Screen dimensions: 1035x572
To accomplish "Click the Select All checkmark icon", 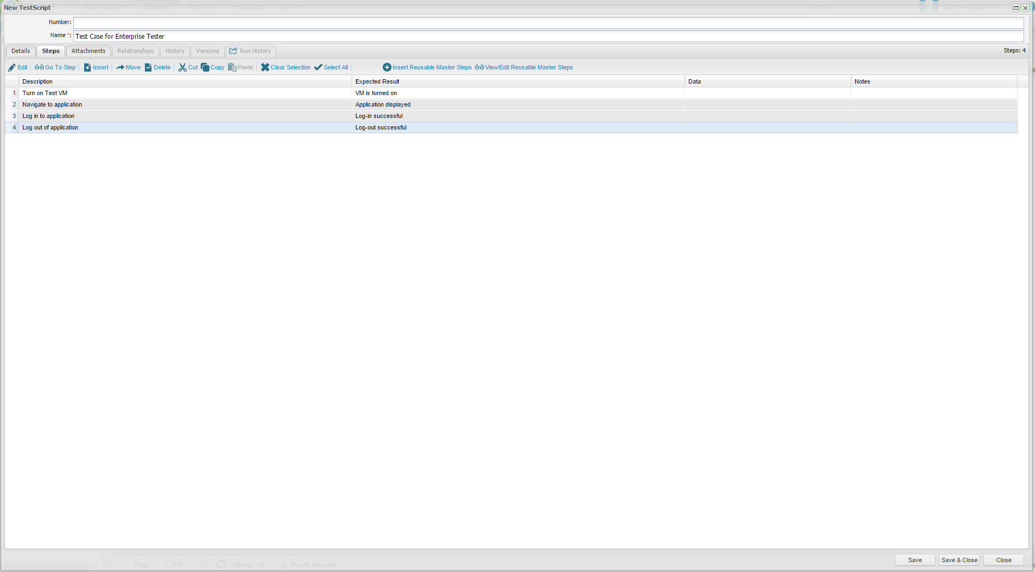I will pyautogui.click(x=318, y=67).
